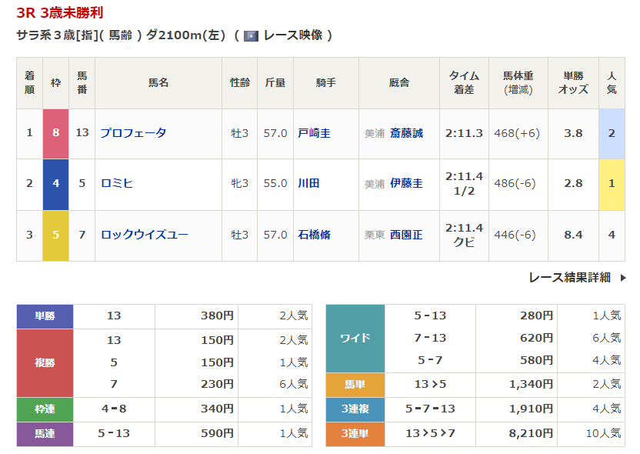This screenshot has width=640, height=454.
Task: Click trainer name 伊藤圭
Action: (406, 183)
